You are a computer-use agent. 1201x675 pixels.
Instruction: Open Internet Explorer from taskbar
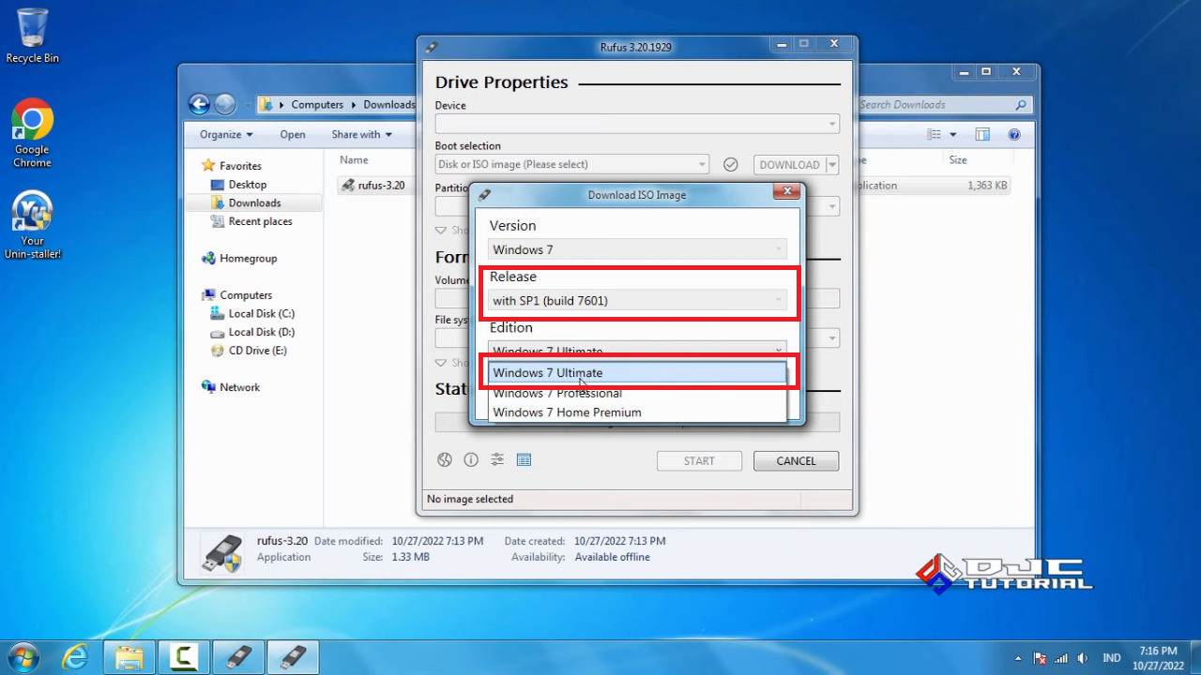[x=74, y=656]
